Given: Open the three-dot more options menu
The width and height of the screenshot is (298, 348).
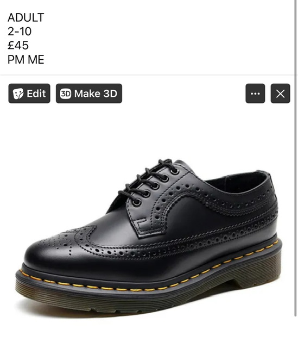Looking at the screenshot, I should point(255,94).
